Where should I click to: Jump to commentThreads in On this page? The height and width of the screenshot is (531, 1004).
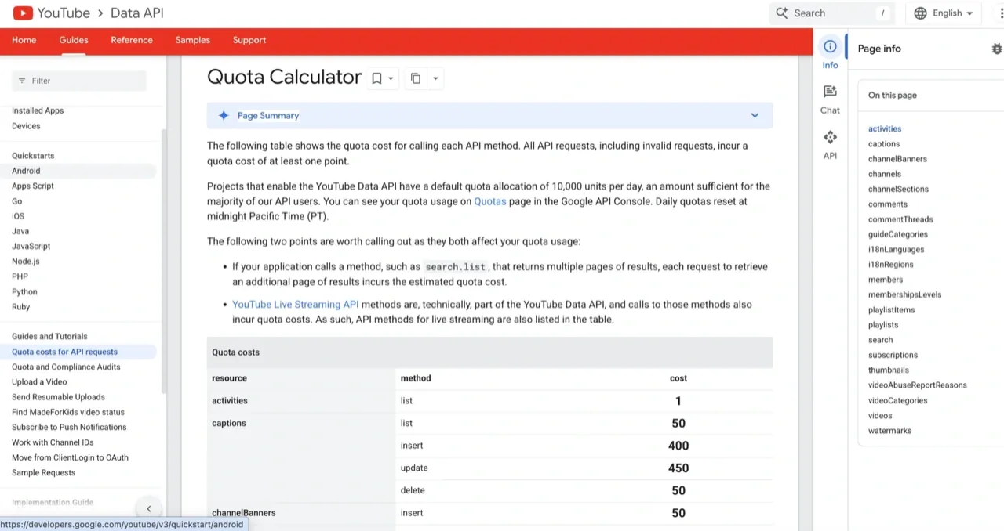900,219
